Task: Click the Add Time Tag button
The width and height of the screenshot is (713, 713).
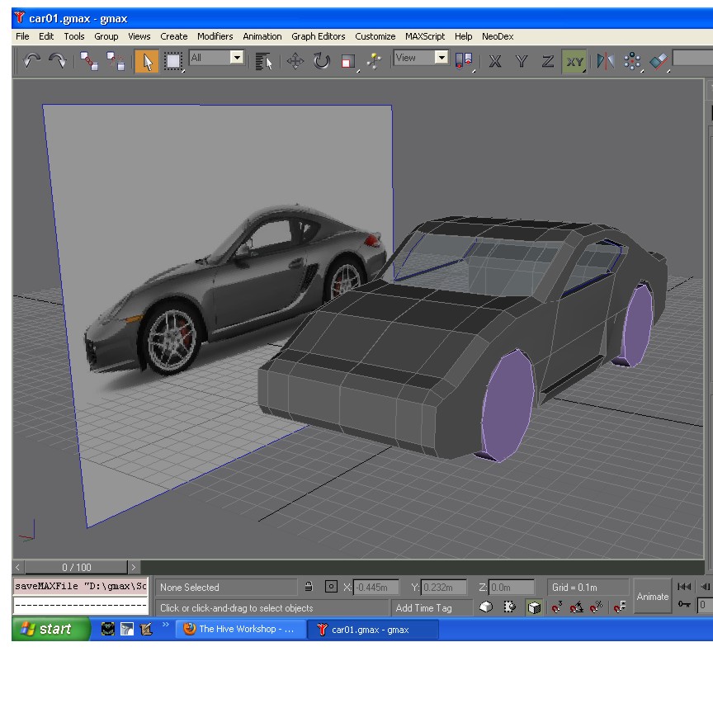Action: point(424,608)
